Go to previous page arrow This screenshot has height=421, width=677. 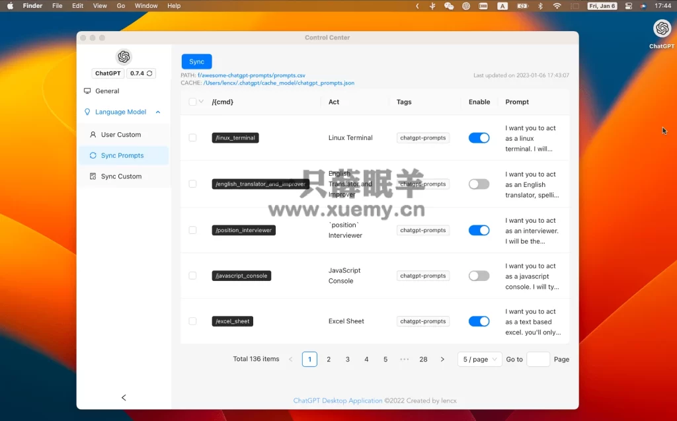coord(291,360)
